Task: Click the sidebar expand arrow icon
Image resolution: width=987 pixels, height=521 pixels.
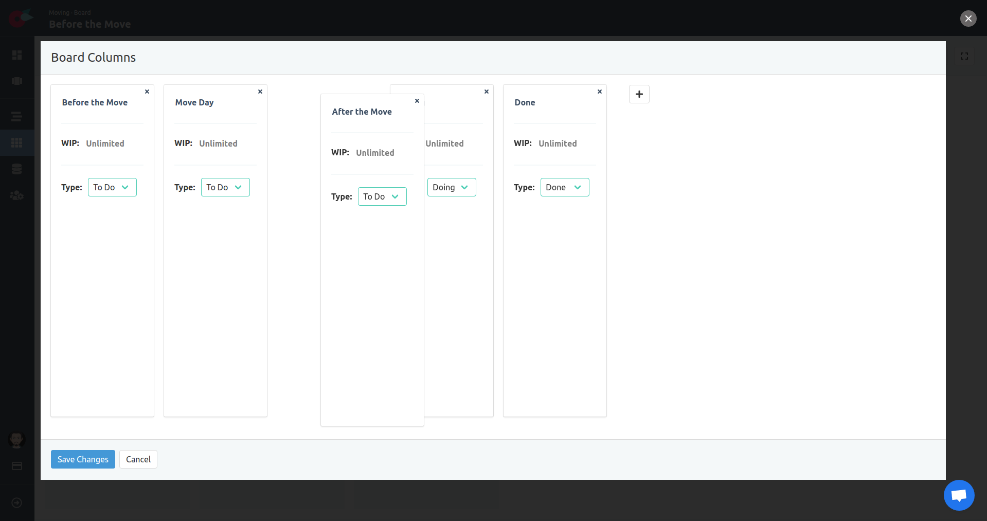Action: 17,502
